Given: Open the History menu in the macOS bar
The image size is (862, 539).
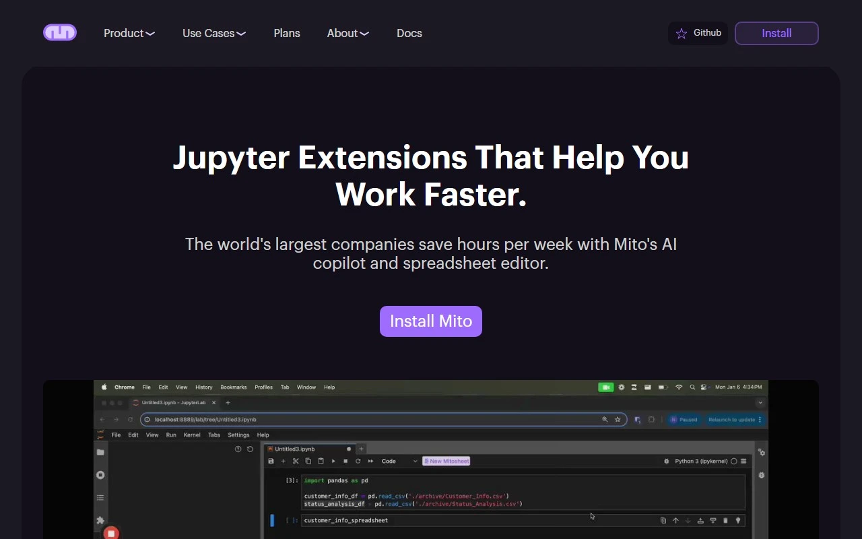Looking at the screenshot, I should pyautogui.click(x=204, y=387).
